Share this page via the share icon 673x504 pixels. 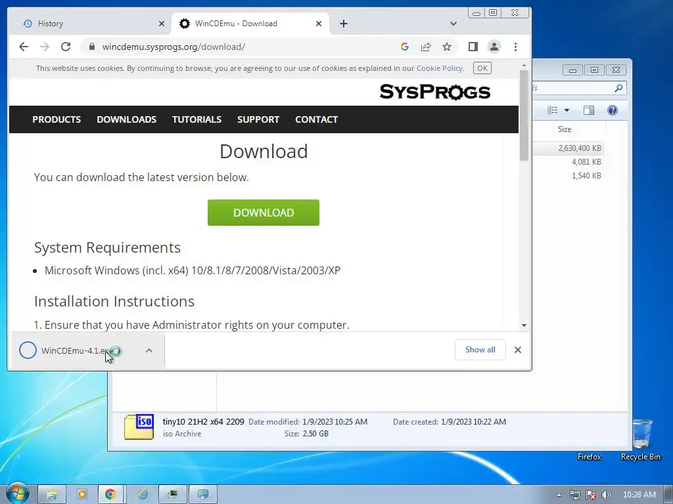tap(426, 47)
